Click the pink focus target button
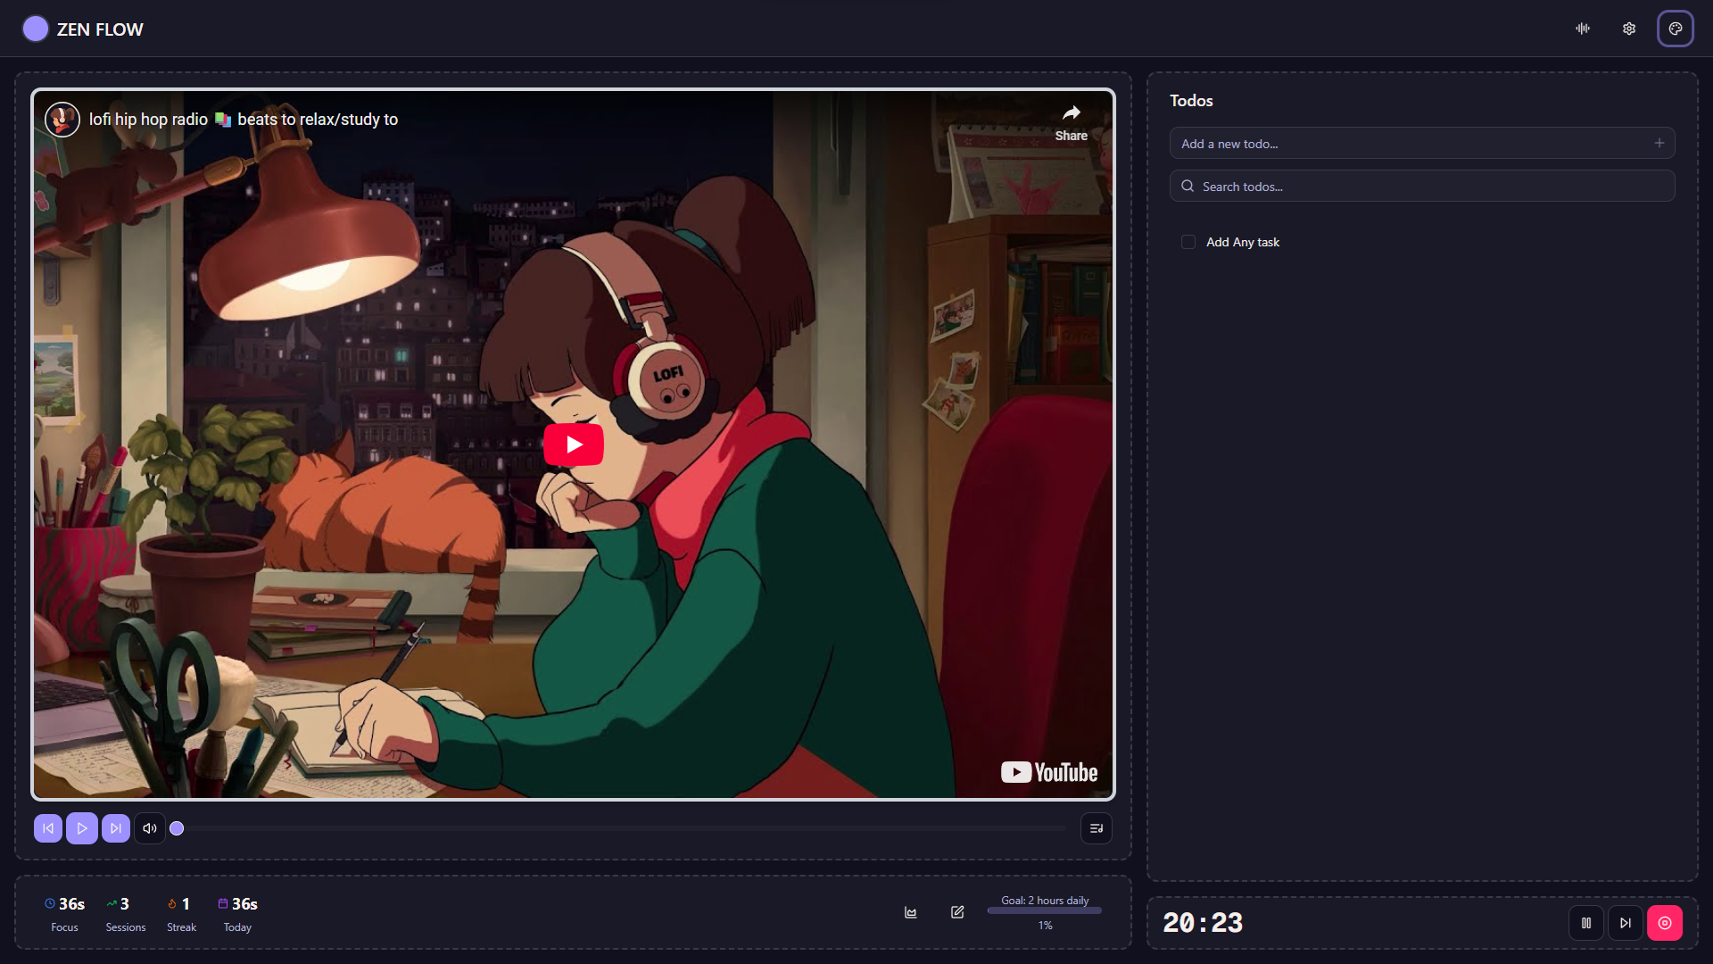1713x964 pixels. (1665, 923)
